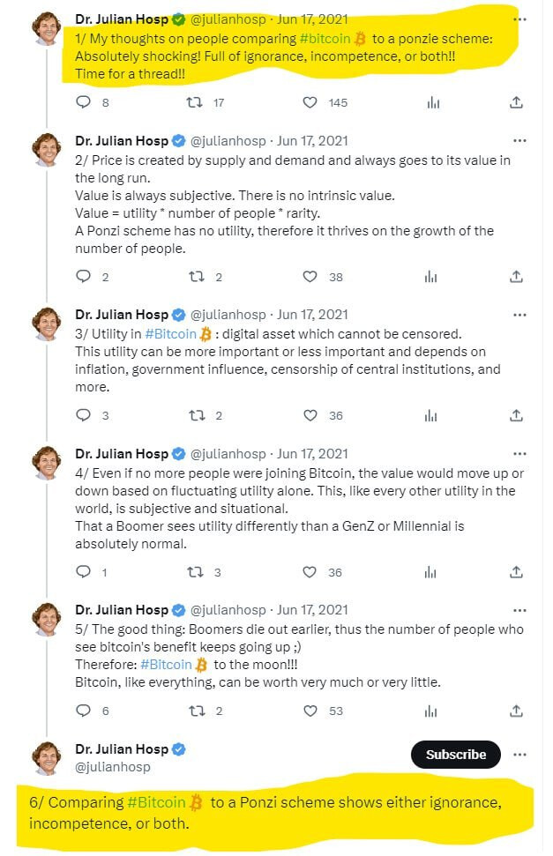This screenshot has height=856, width=553.
Task: Open more options on the first tweet
Action: [x=519, y=19]
